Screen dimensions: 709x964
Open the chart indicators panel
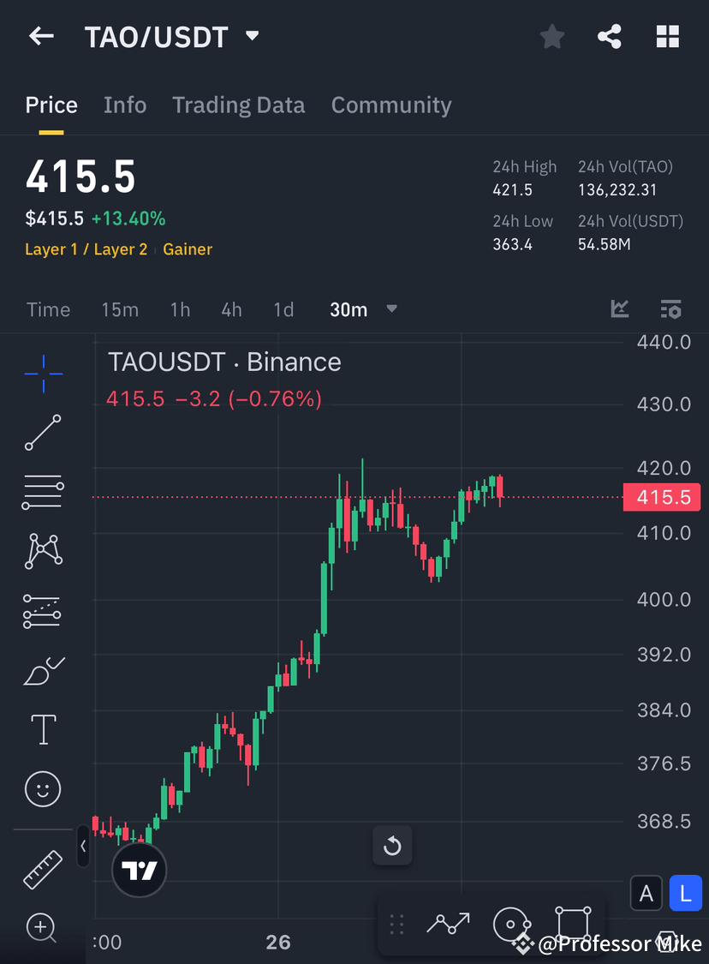tap(619, 309)
